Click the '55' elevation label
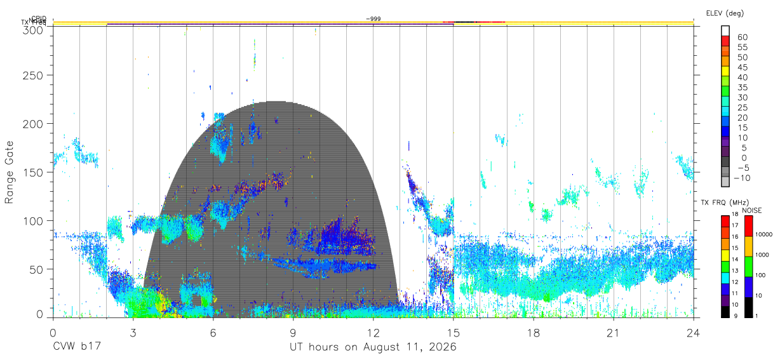 [x=742, y=48]
